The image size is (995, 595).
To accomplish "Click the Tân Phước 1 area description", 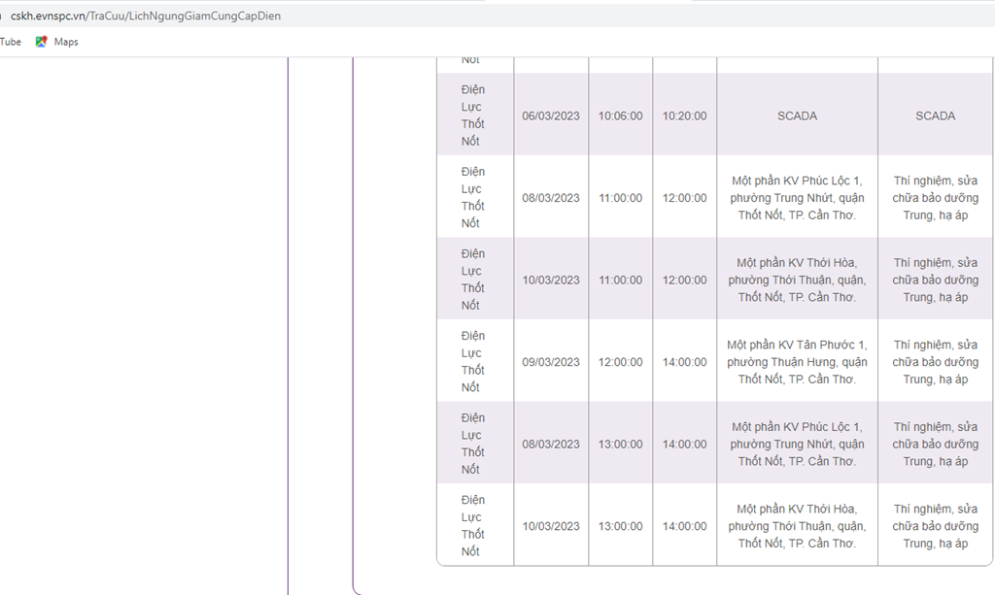I will click(797, 362).
